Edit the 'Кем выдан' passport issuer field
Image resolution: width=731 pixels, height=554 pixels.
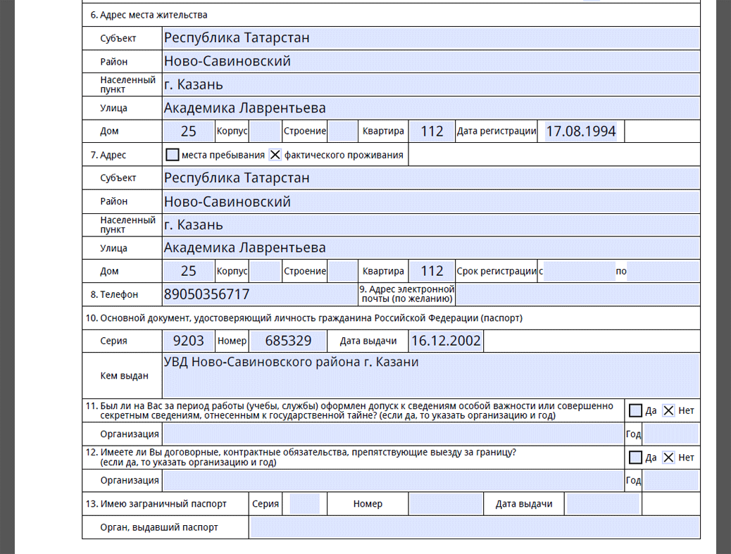point(431,375)
